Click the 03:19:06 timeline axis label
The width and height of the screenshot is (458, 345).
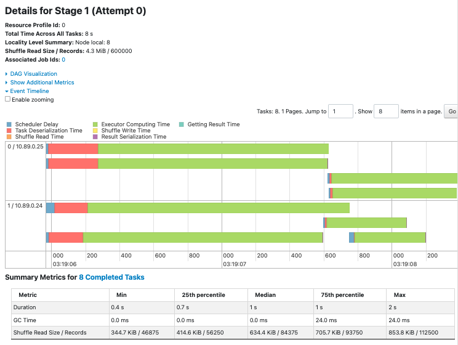[65, 264]
